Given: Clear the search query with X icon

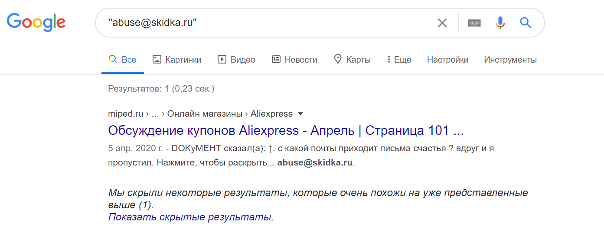Looking at the screenshot, I should (x=442, y=23).
